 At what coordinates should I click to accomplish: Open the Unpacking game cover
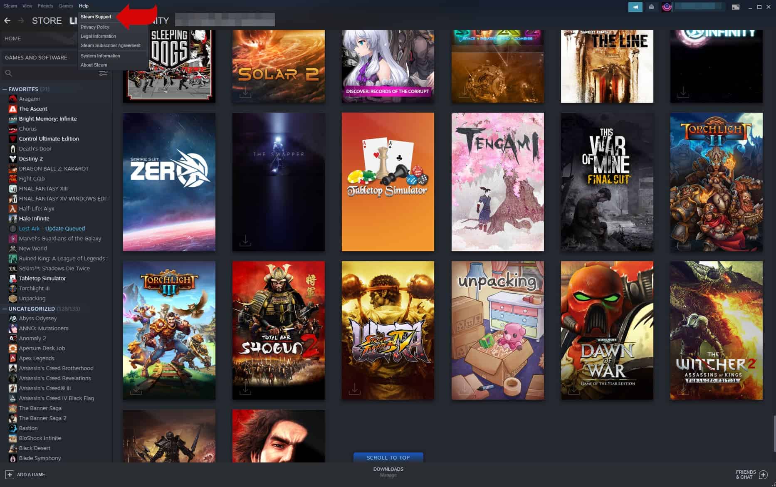498,330
